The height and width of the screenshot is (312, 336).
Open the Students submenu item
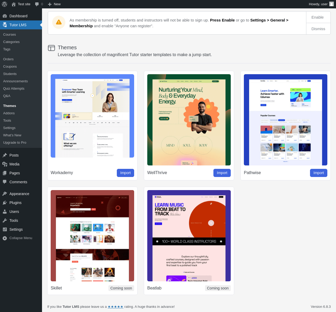[x=10, y=74]
